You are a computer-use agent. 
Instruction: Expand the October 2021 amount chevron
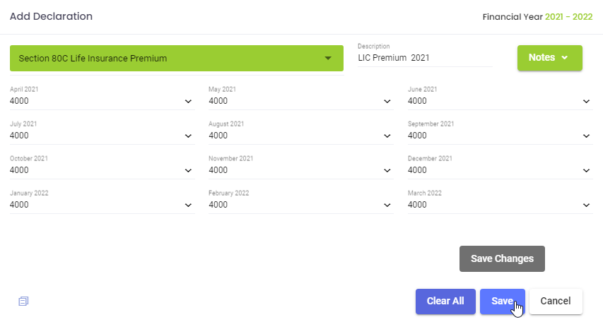click(x=188, y=171)
